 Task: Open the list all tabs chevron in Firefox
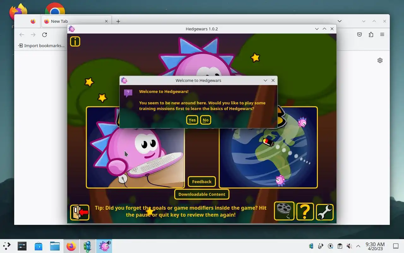[x=339, y=21]
